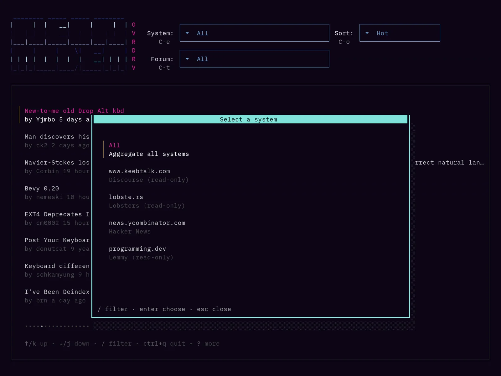
Task: Click 'ctrl+q quit' footer hint
Action: (164, 343)
